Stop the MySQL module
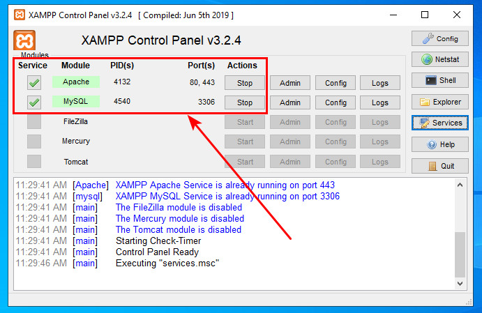This screenshot has height=313, width=482. coord(245,102)
